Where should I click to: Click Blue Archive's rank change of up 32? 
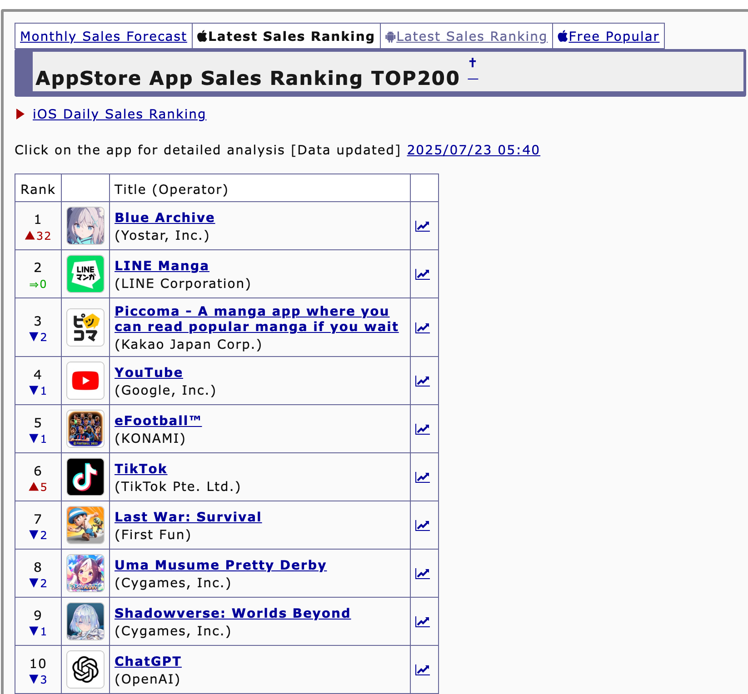[x=38, y=236]
